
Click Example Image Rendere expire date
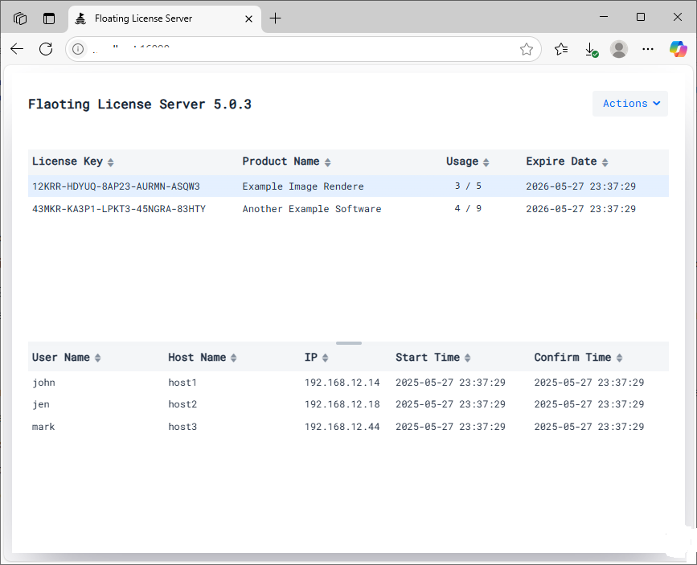(580, 186)
